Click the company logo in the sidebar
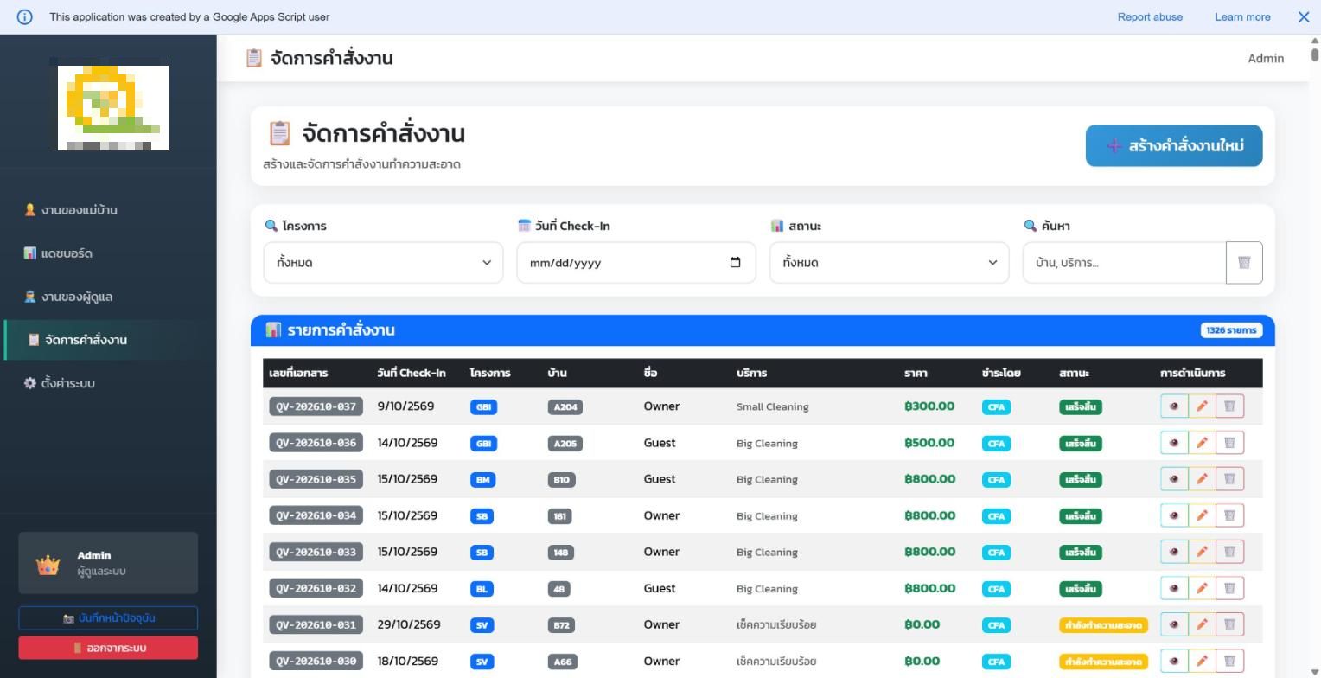1321x678 pixels. pos(113,106)
